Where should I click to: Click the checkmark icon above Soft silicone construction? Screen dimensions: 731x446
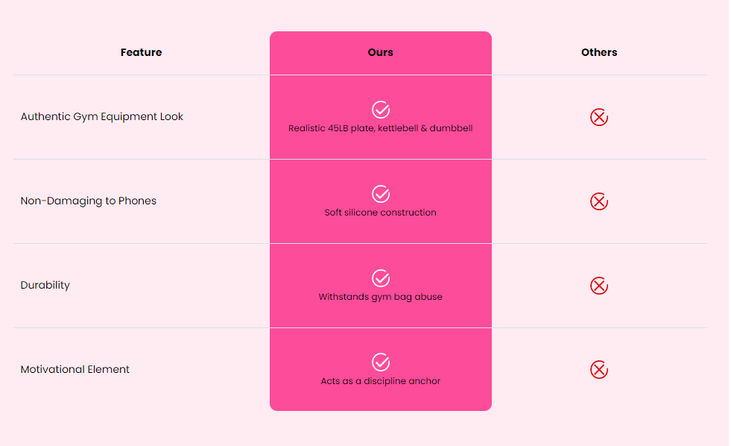381,194
